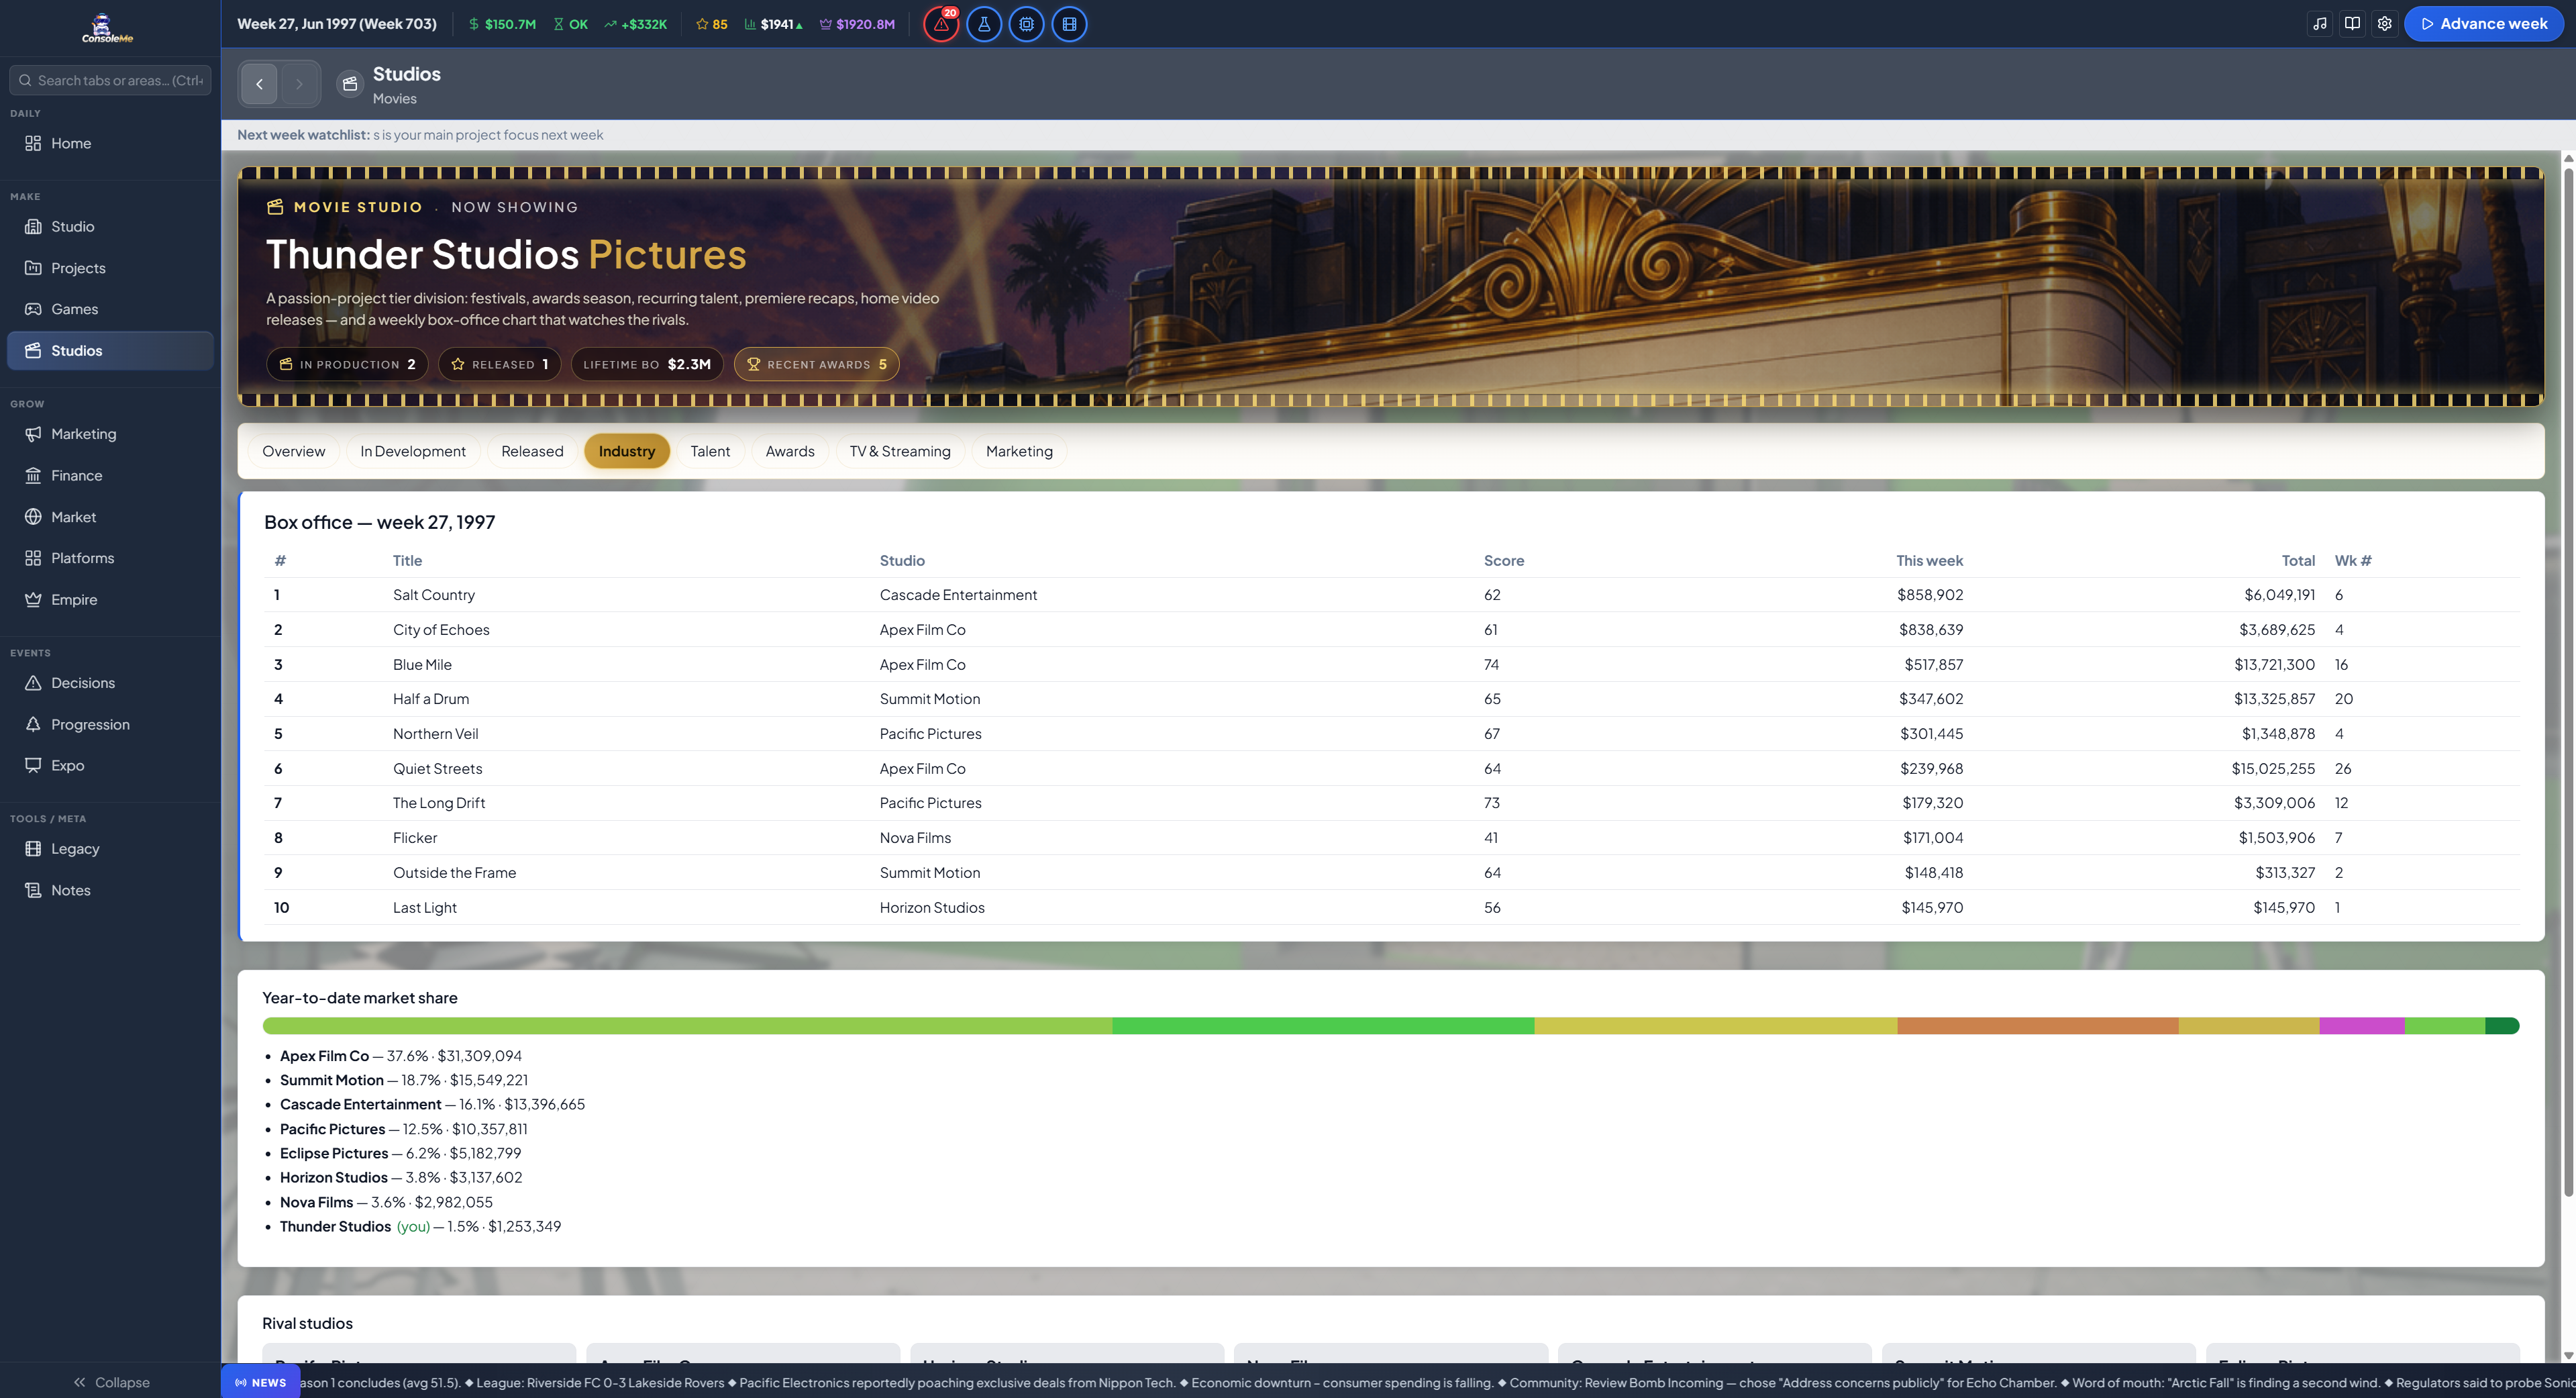Click the film strip icon in top bar

(x=1069, y=24)
